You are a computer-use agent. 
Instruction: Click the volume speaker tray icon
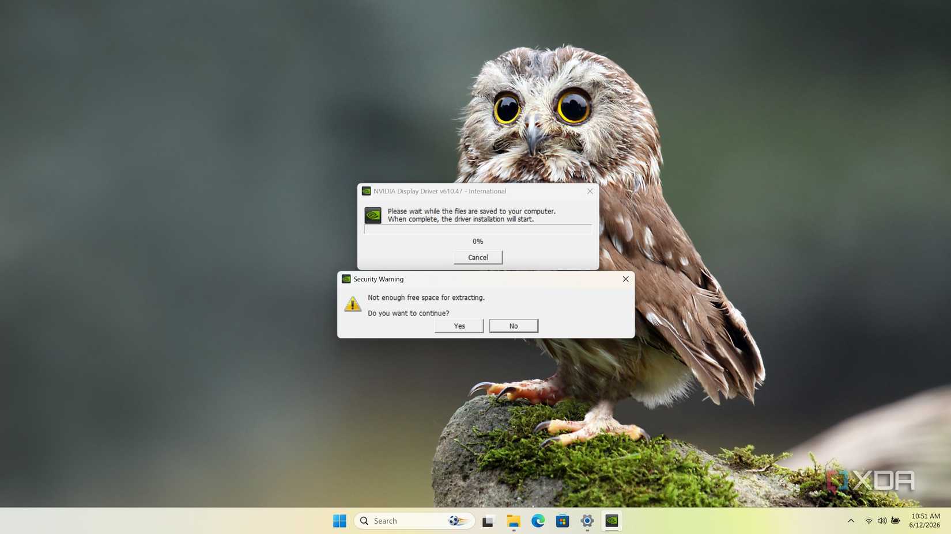point(882,521)
